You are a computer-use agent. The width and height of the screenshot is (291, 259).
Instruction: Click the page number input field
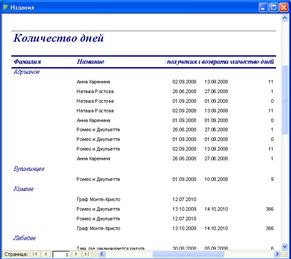click(61, 254)
